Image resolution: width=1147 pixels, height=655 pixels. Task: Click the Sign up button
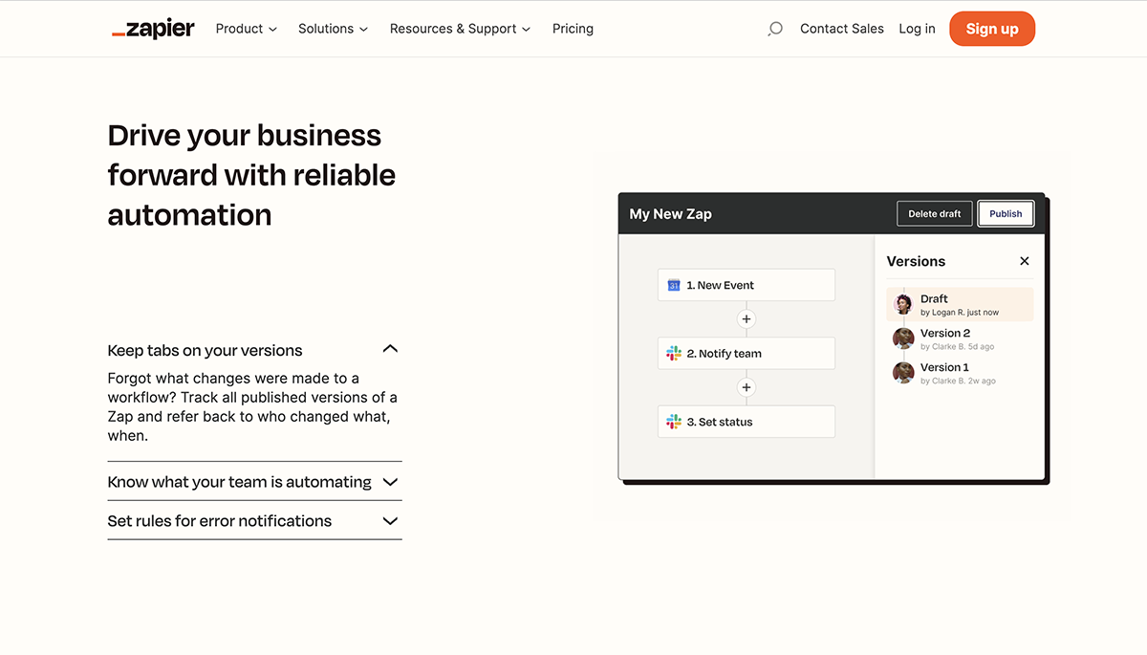[x=991, y=29]
